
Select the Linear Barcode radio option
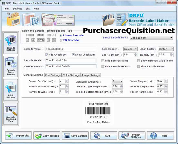(61, 36)
